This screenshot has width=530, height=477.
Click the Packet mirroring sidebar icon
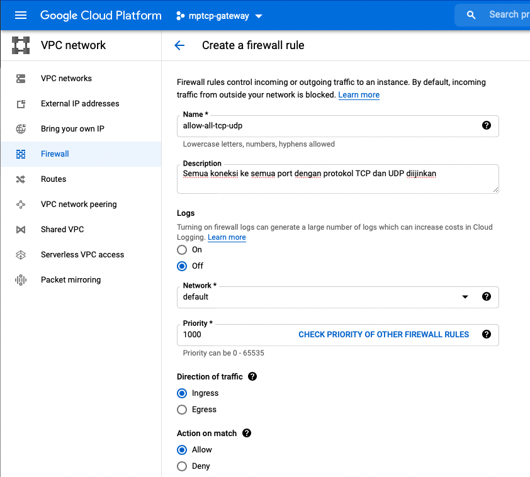pyautogui.click(x=21, y=280)
